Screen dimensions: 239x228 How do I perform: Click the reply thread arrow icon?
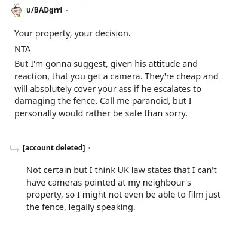[14, 148]
